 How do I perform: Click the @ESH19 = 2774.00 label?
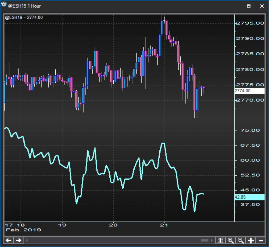tap(24, 17)
